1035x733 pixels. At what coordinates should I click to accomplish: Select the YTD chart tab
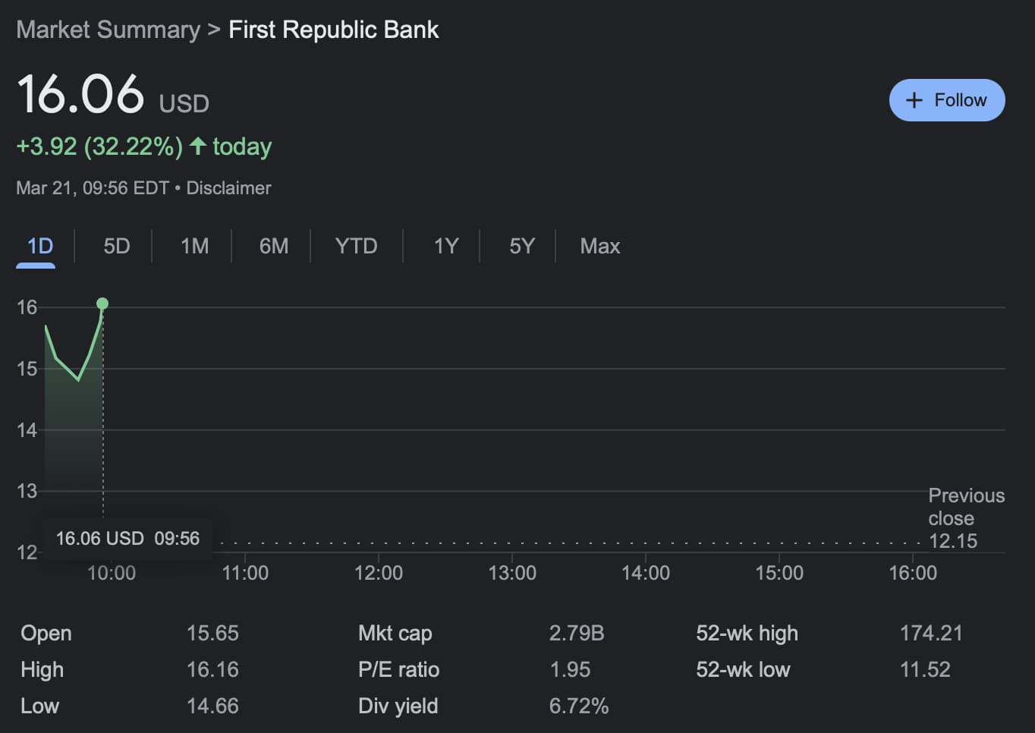coord(356,246)
